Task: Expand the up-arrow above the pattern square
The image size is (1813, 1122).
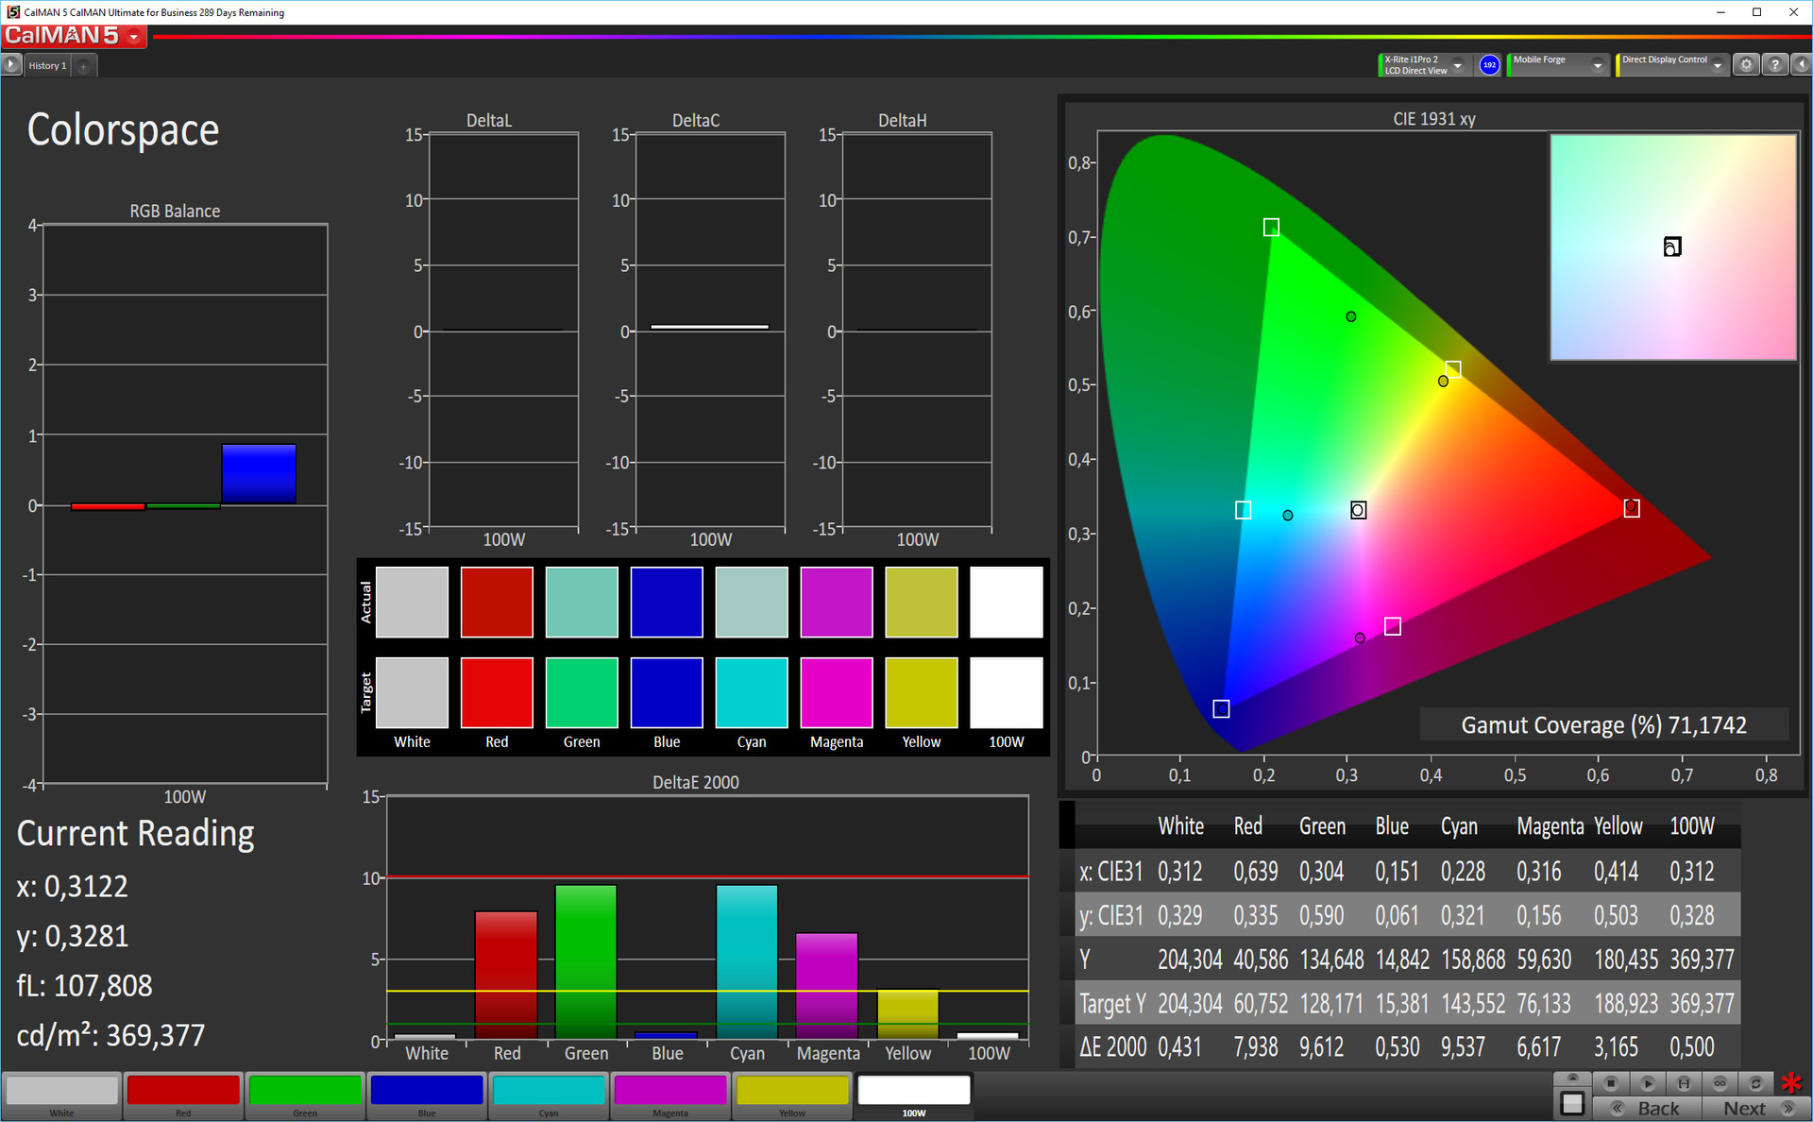Action: [x=1572, y=1078]
